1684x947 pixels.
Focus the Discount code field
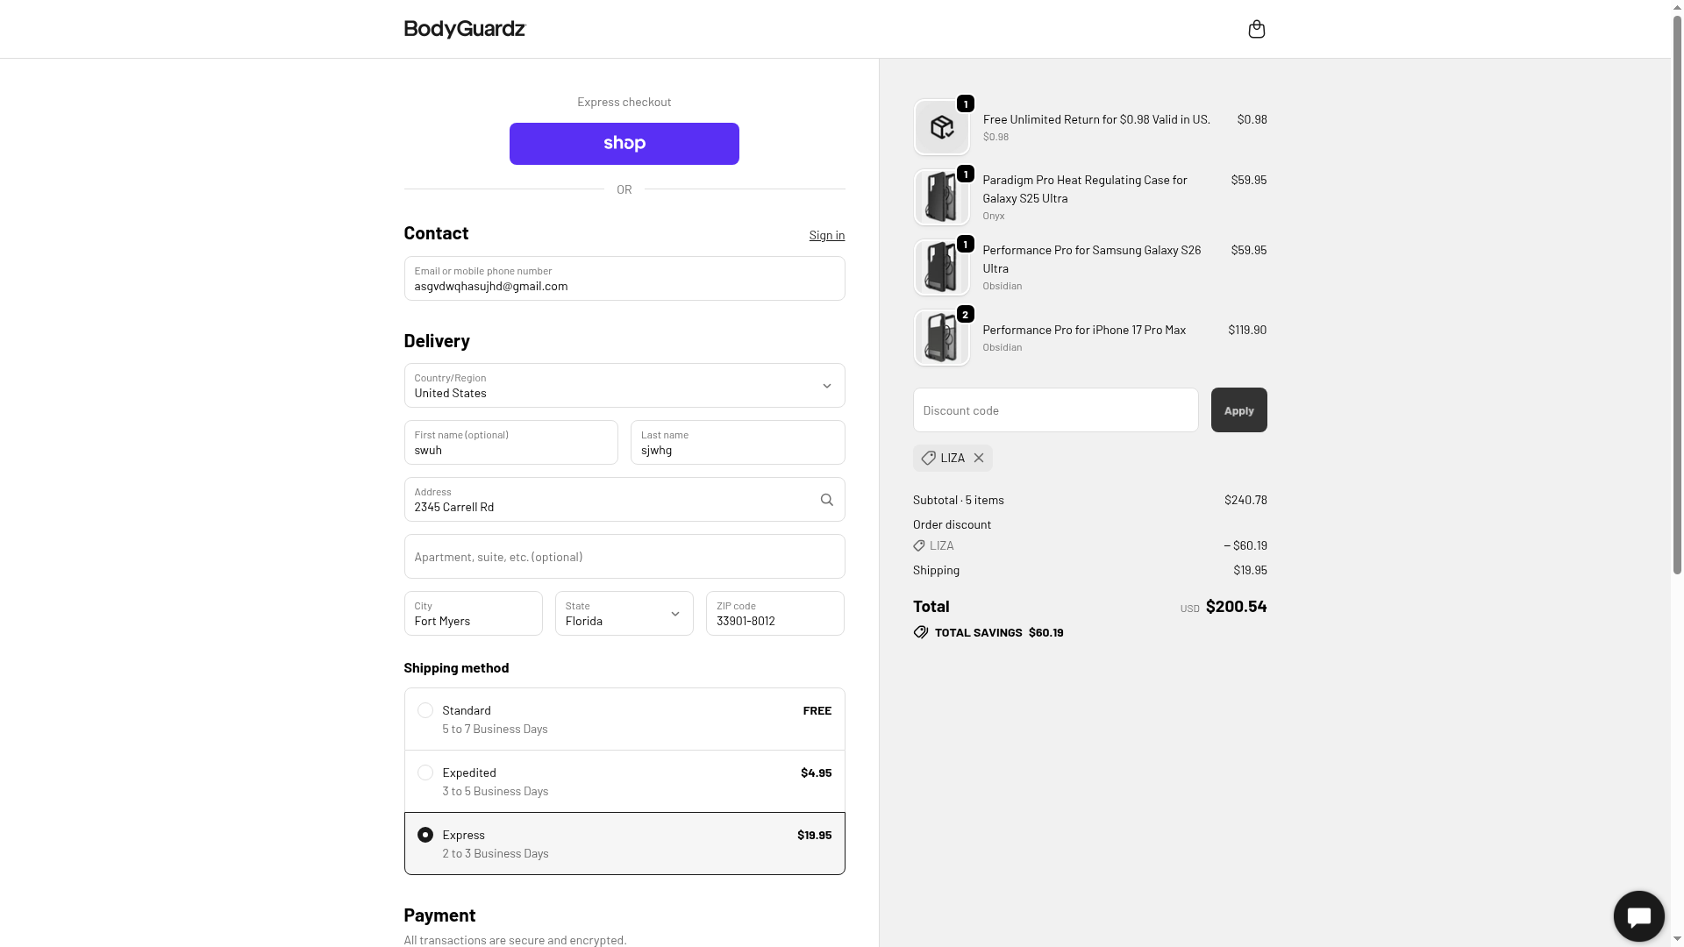click(1055, 410)
